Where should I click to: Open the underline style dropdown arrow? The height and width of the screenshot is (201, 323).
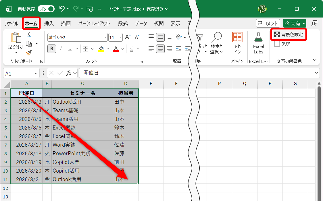[x=77, y=49]
